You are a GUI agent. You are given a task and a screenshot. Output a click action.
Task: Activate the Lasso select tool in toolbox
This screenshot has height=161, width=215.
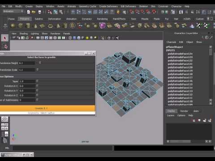point(5,46)
